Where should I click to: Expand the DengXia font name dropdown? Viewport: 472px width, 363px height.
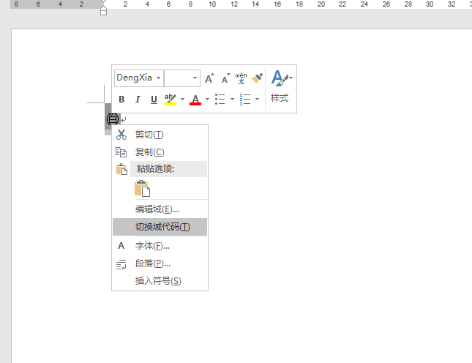[x=158, y=78]
